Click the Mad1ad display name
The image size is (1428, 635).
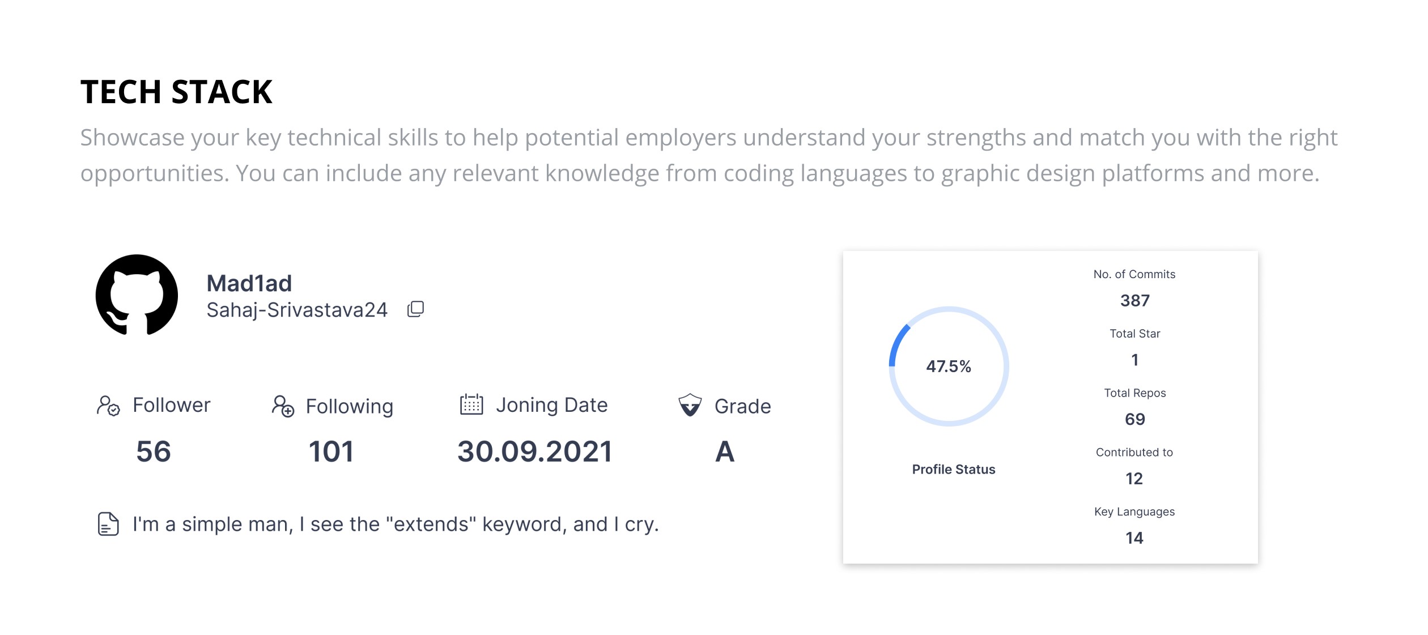tap(249, 283)
